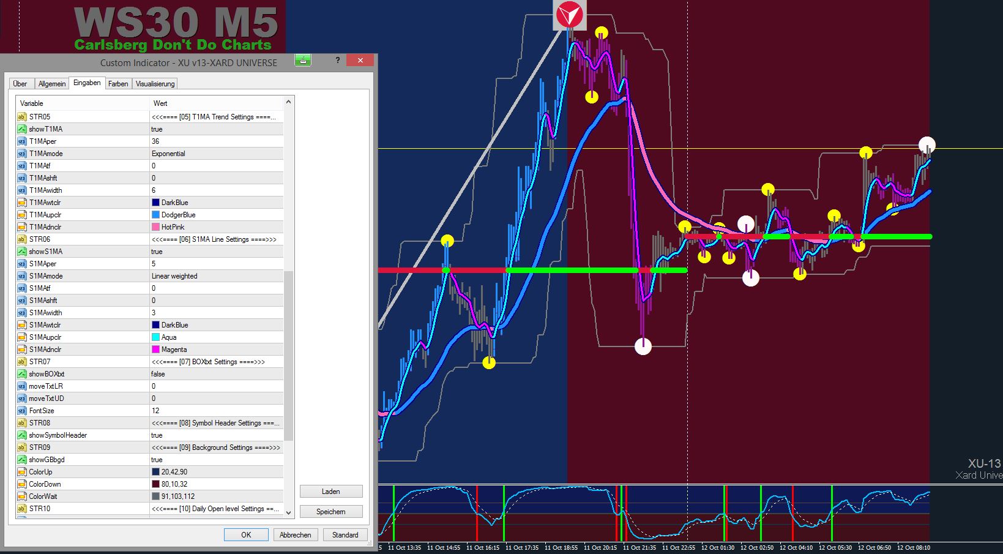This screenshot has width=1003, height=554.
Task: Click the STR10 string type icon
Action: (x=22, y=509)
